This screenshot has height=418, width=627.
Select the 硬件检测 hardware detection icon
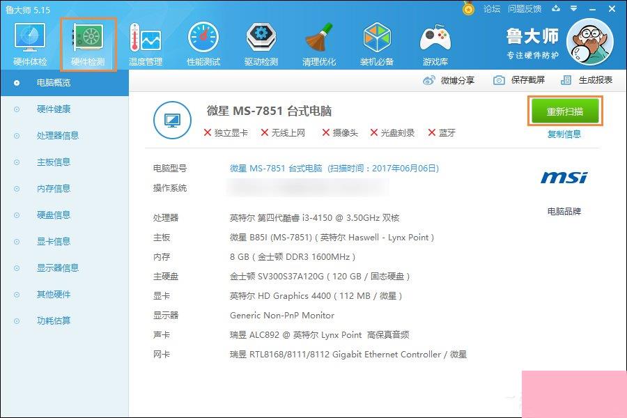coord(88,44)
